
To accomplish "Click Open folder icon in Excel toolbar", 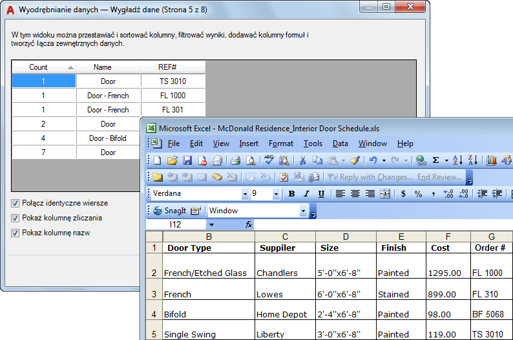I will click(x=172, y=160).
